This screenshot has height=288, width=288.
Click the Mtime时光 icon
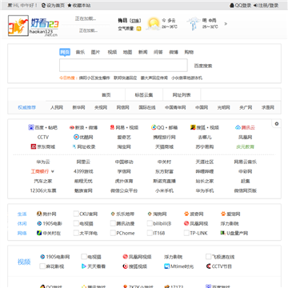(166, 266)
